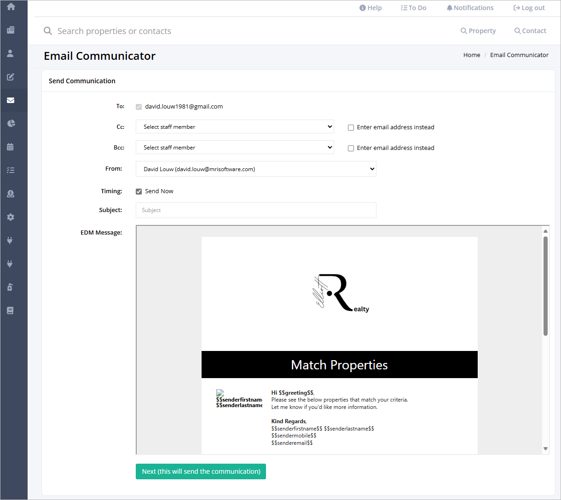Open Help in top bar

(371, 8)
